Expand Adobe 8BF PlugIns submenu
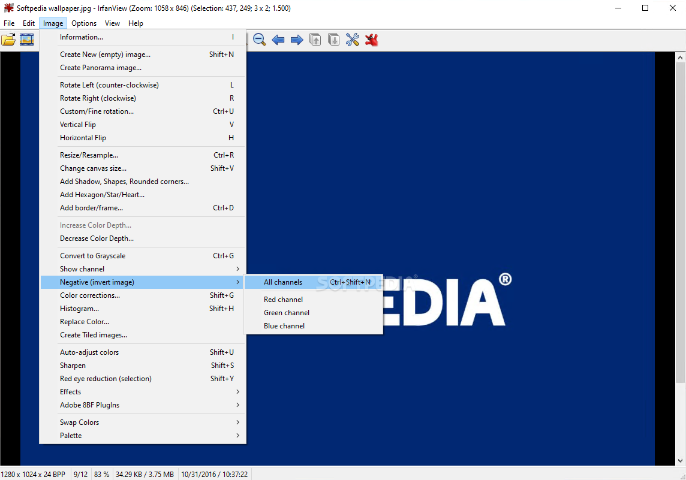The image size is (686, 480). pos(143,405)
